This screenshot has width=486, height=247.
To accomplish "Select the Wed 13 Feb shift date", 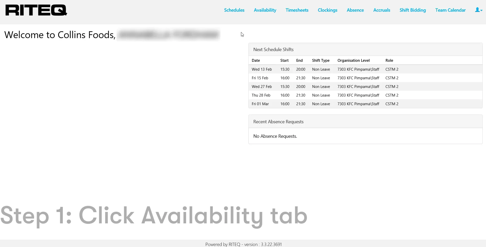I will click(x=262, y=69).
